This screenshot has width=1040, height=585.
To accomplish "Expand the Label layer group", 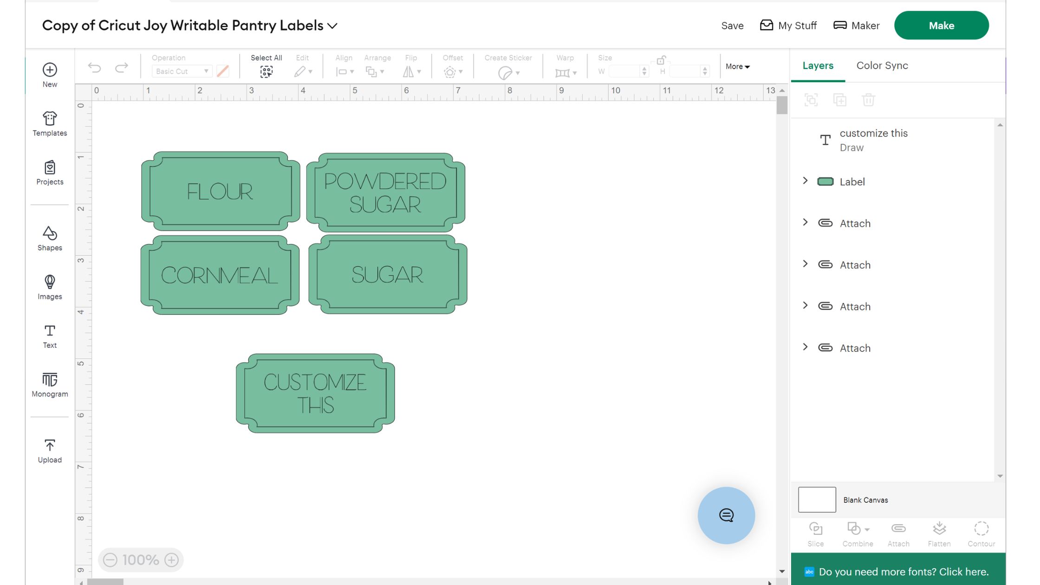I will pos(806,181).
